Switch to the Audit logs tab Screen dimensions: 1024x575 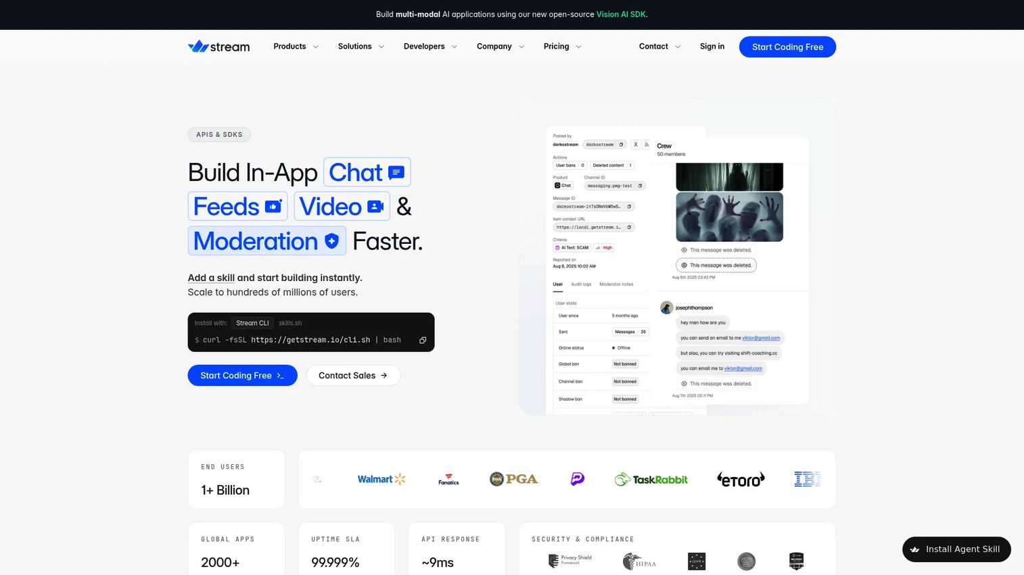[x=581, y=284]
